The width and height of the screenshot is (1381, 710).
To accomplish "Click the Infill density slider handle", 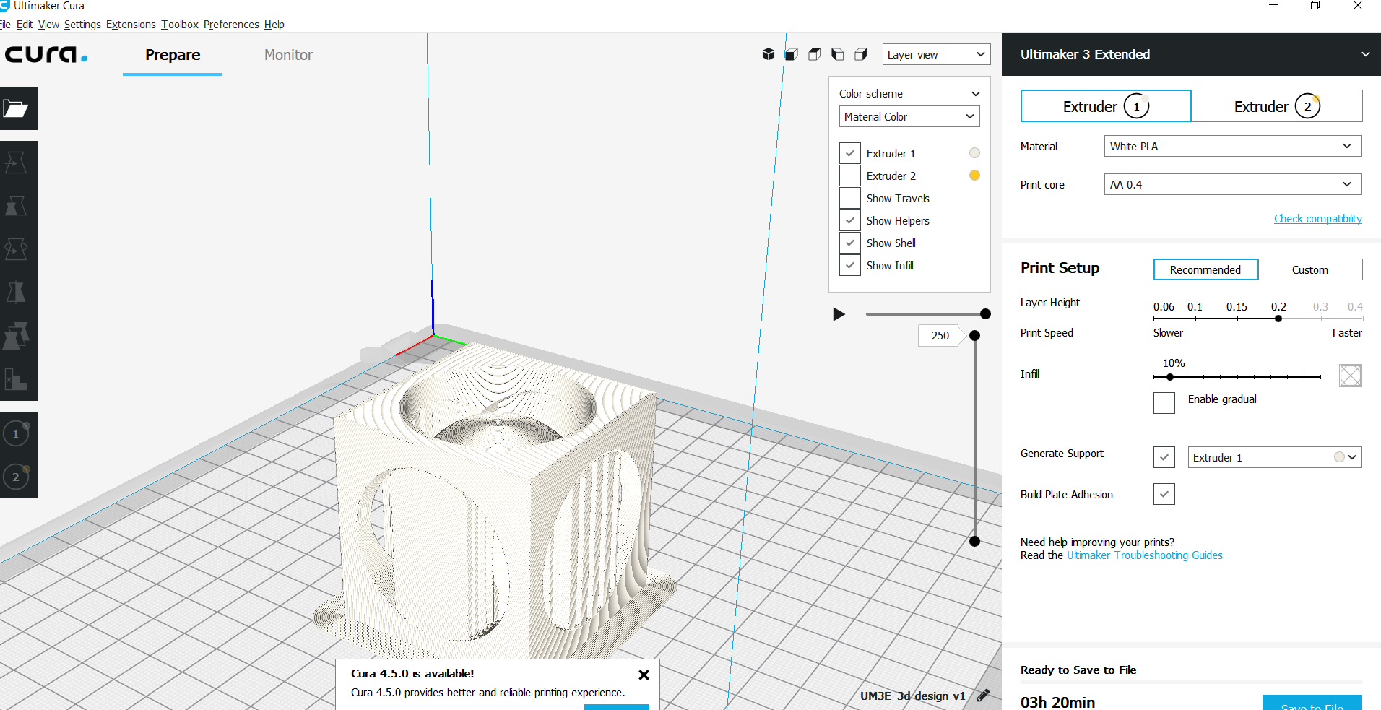I will pyautogui.click(x=1170, y=377).
